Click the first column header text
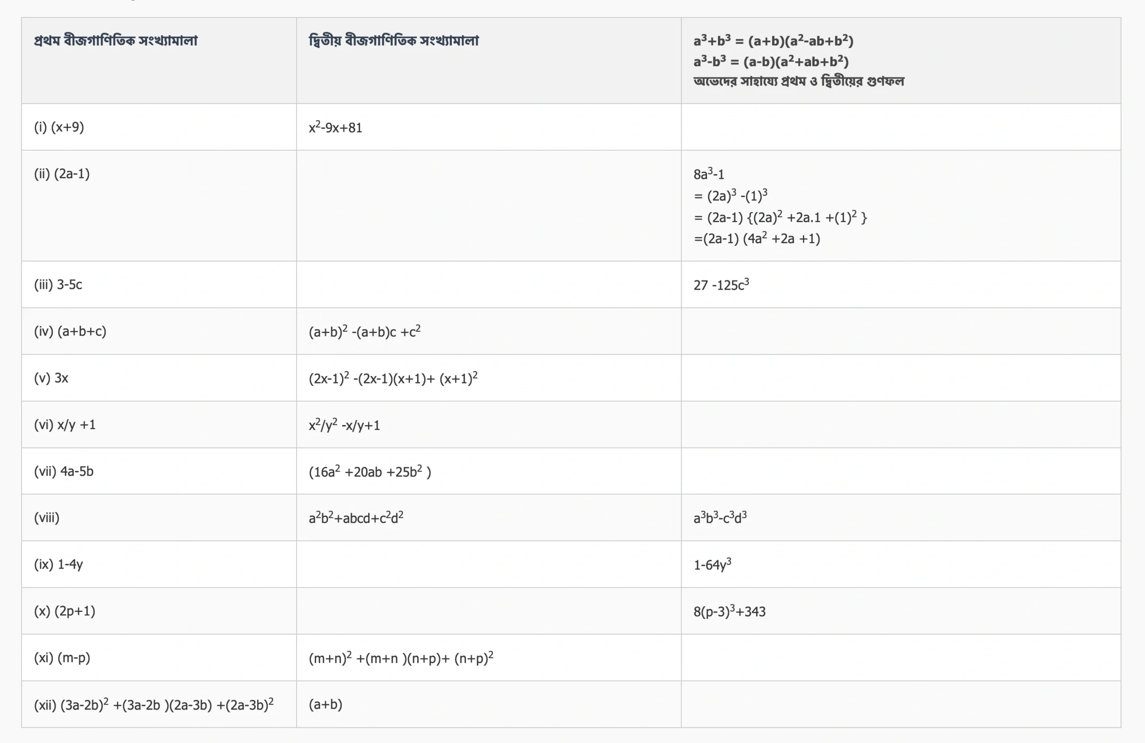This screenshot has height=743, width=1145. pos(115,40)
